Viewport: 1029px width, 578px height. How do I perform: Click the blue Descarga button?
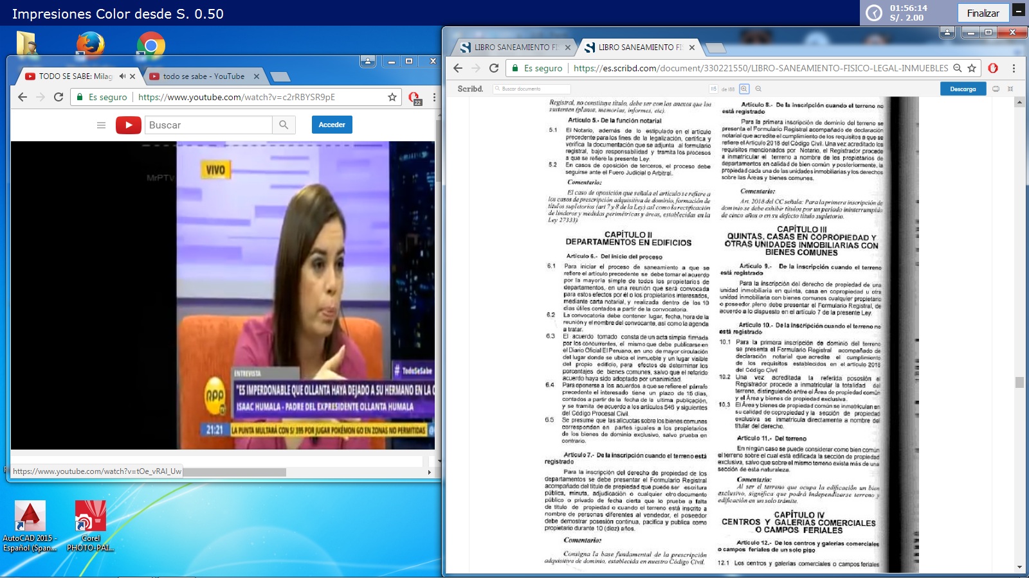963,89
